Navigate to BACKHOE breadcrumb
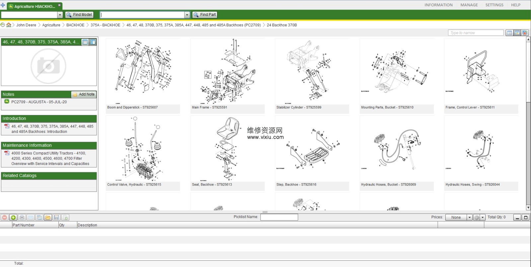The width and height of the screenshot is (531, 267). click(x=75, y=25)
